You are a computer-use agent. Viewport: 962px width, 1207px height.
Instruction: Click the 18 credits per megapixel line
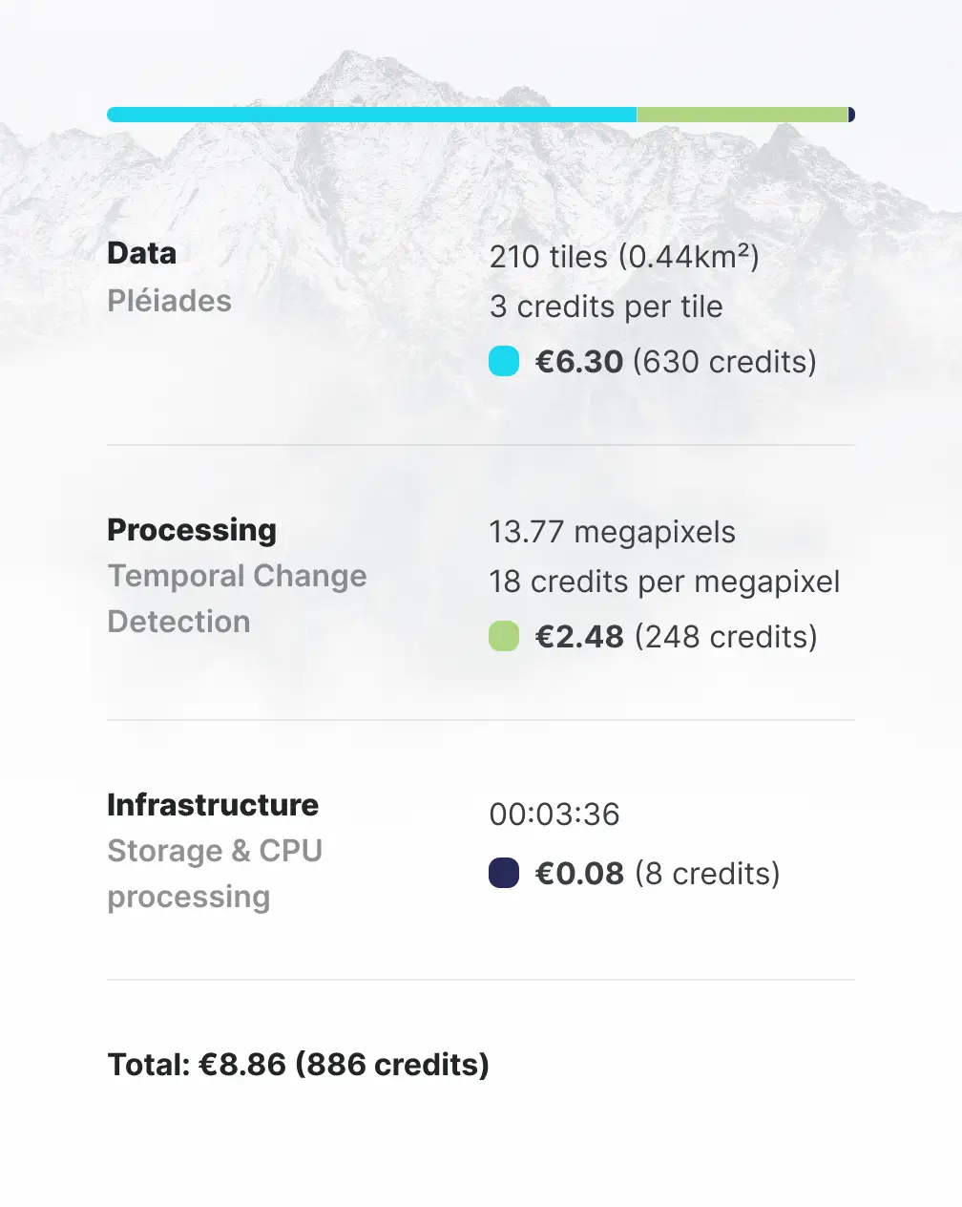(x=664, y=582)
